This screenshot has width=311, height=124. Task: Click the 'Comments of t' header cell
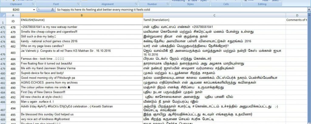[297, 21]
